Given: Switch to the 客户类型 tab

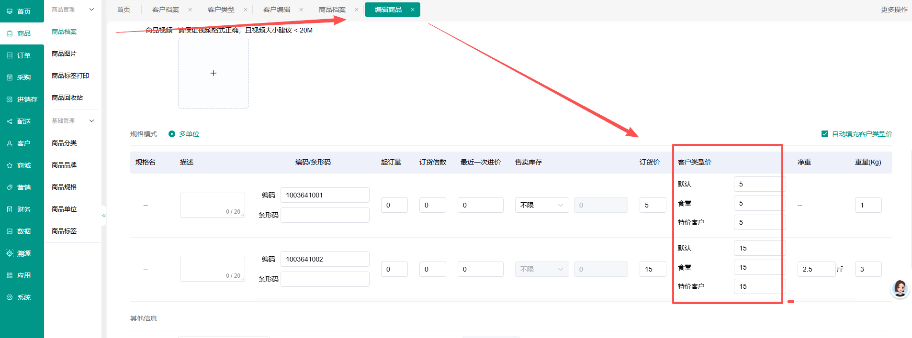Looking at the screenshot, I should 221,10.
